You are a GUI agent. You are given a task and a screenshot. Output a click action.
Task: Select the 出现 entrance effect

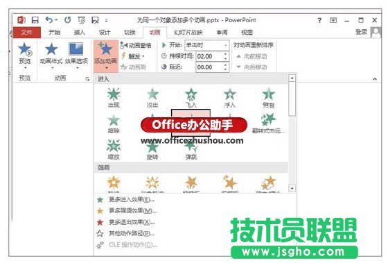[x=114, y=98]
